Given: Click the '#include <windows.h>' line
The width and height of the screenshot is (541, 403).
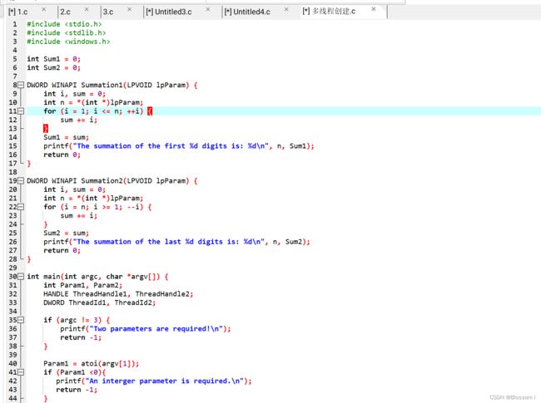Looking at the screenshot, I should [68, 42].
